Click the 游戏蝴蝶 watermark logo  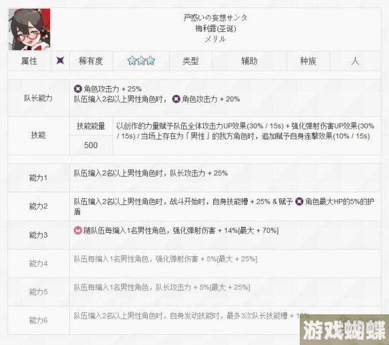tap(344, 330)
